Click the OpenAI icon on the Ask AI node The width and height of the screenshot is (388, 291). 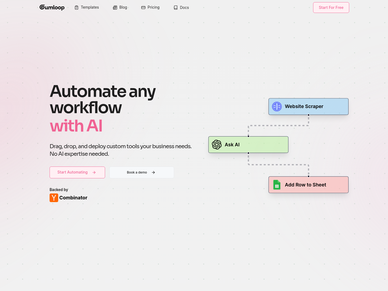[x=216, y=145]
